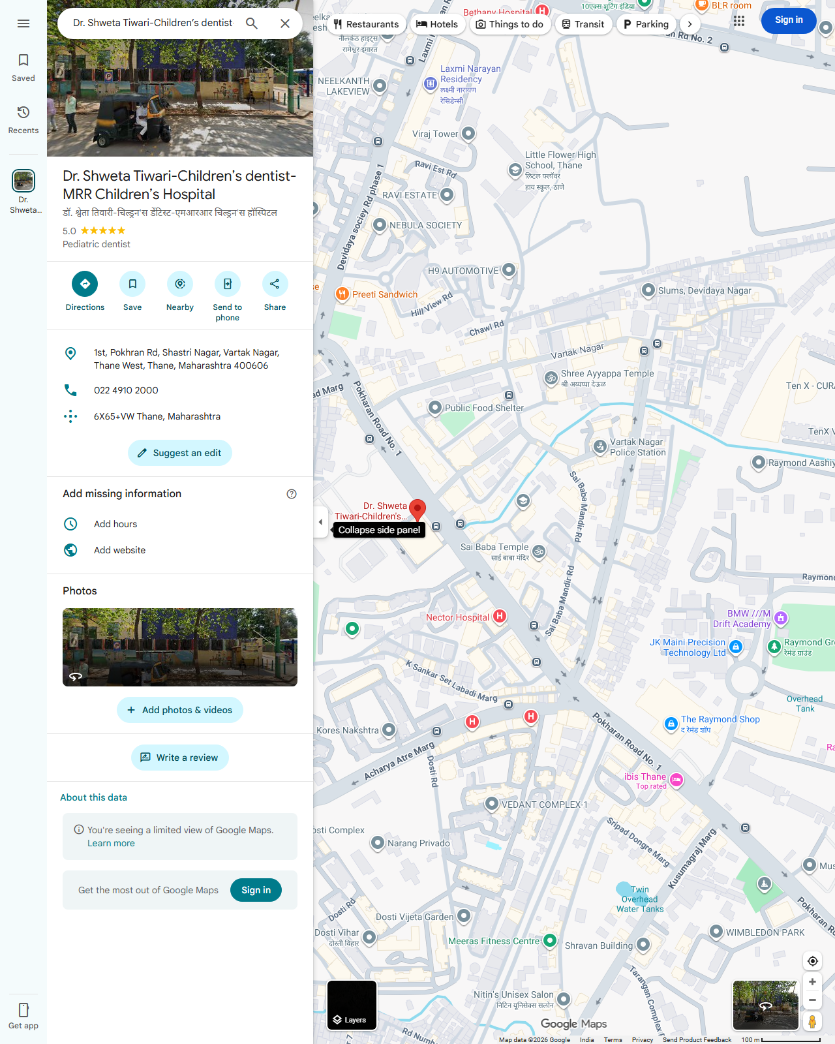
Task: Select Hotels filter chip
Action: click(x=437, y=24)
